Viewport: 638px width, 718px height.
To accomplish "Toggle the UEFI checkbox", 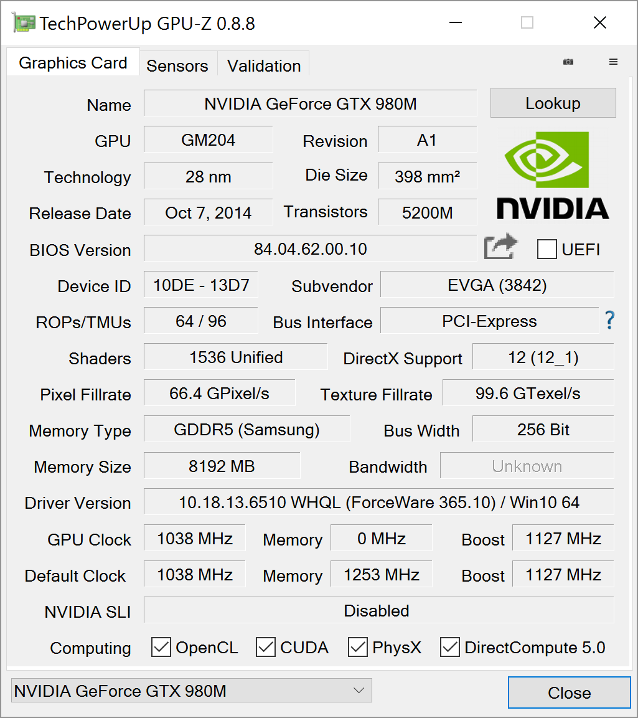I will click(x=547, y=250).
